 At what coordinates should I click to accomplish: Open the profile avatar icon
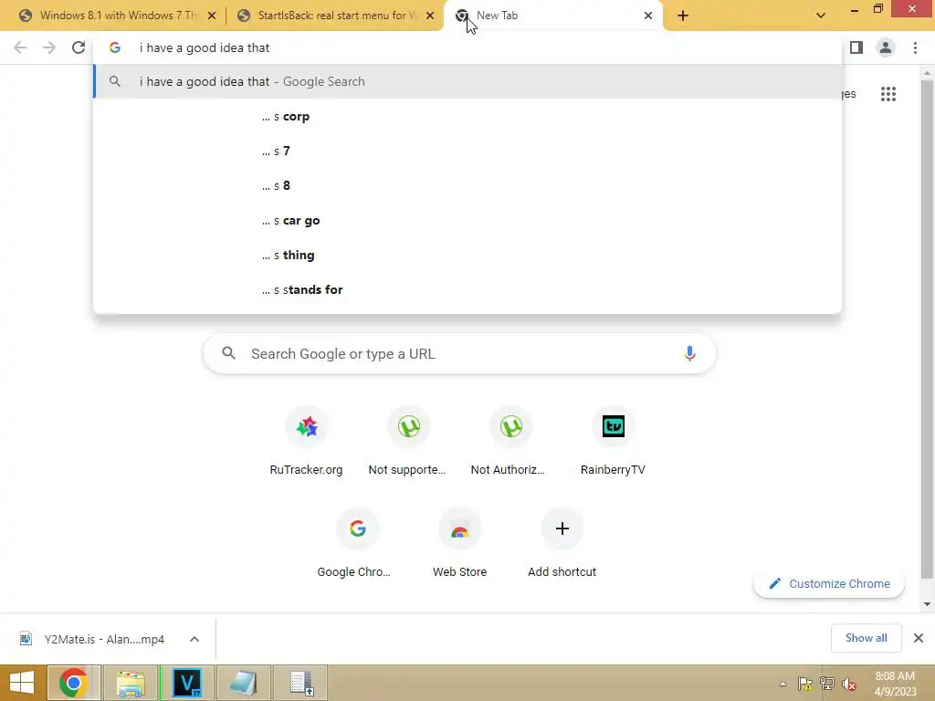[886, 47]
